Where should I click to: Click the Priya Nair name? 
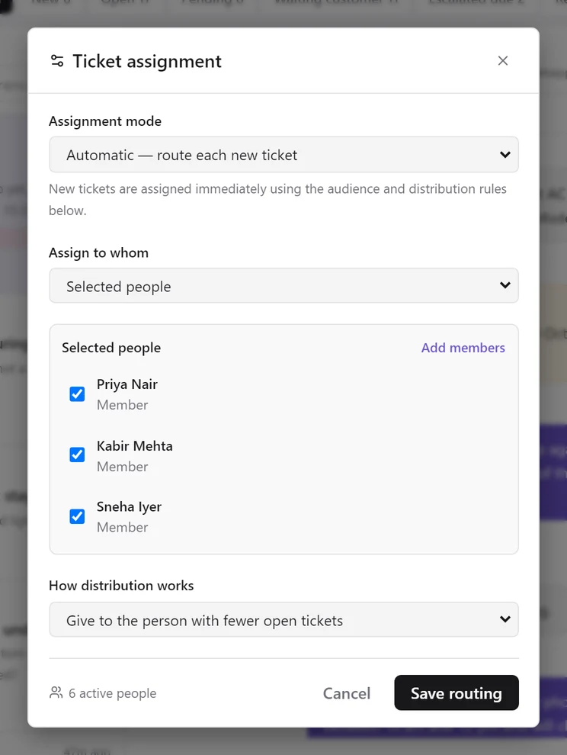click(127, 384)
